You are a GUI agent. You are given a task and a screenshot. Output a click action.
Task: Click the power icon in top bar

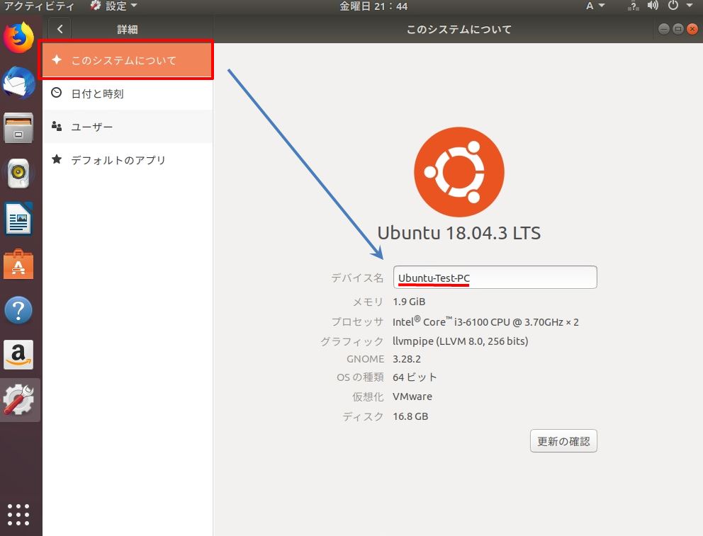tap(673, 6)
